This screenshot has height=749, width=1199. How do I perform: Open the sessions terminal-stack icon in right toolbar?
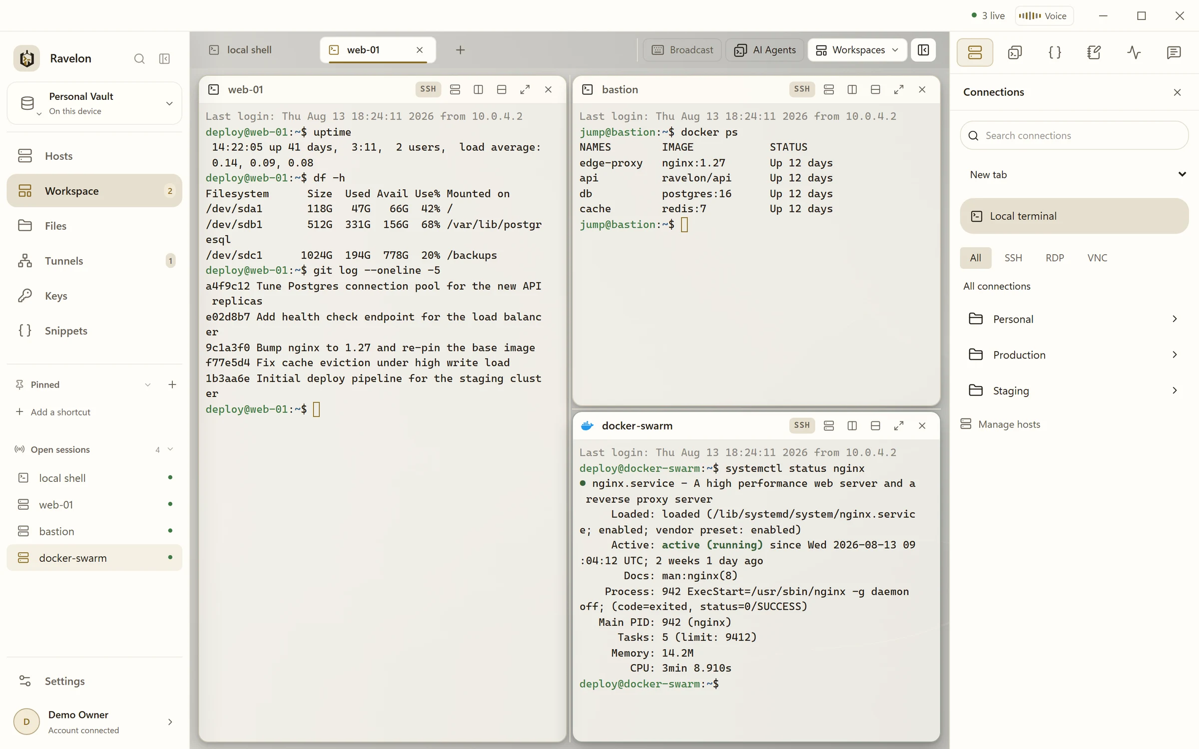point(1015,52)
